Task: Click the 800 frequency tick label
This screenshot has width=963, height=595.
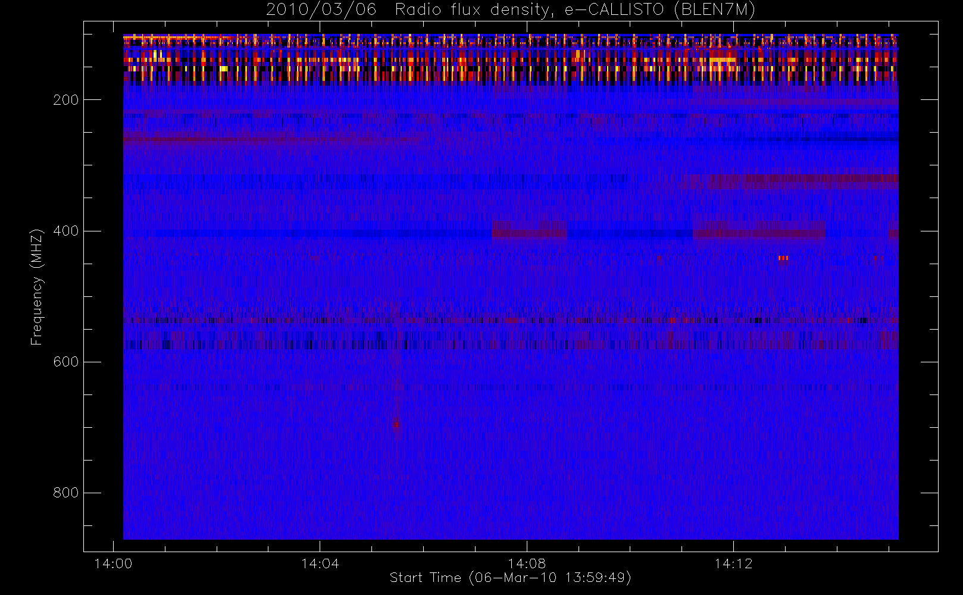Action: tap(65, 493)
